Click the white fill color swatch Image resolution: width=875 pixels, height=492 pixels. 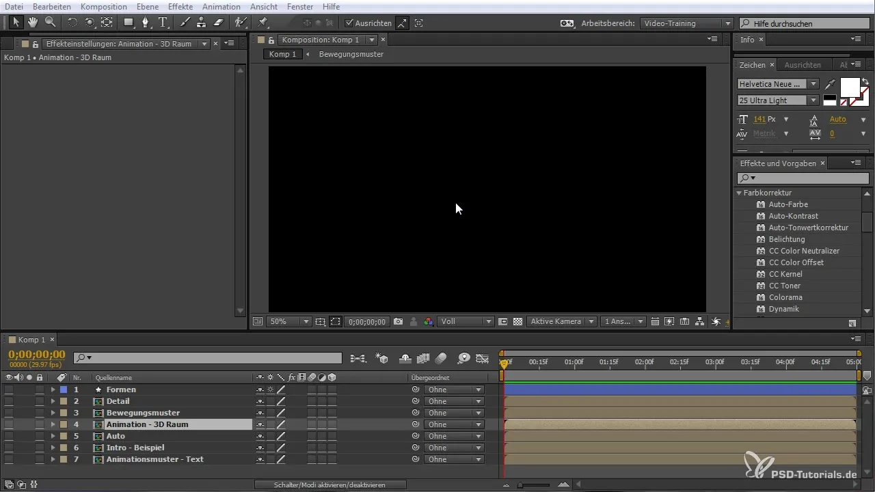(850, 87)
